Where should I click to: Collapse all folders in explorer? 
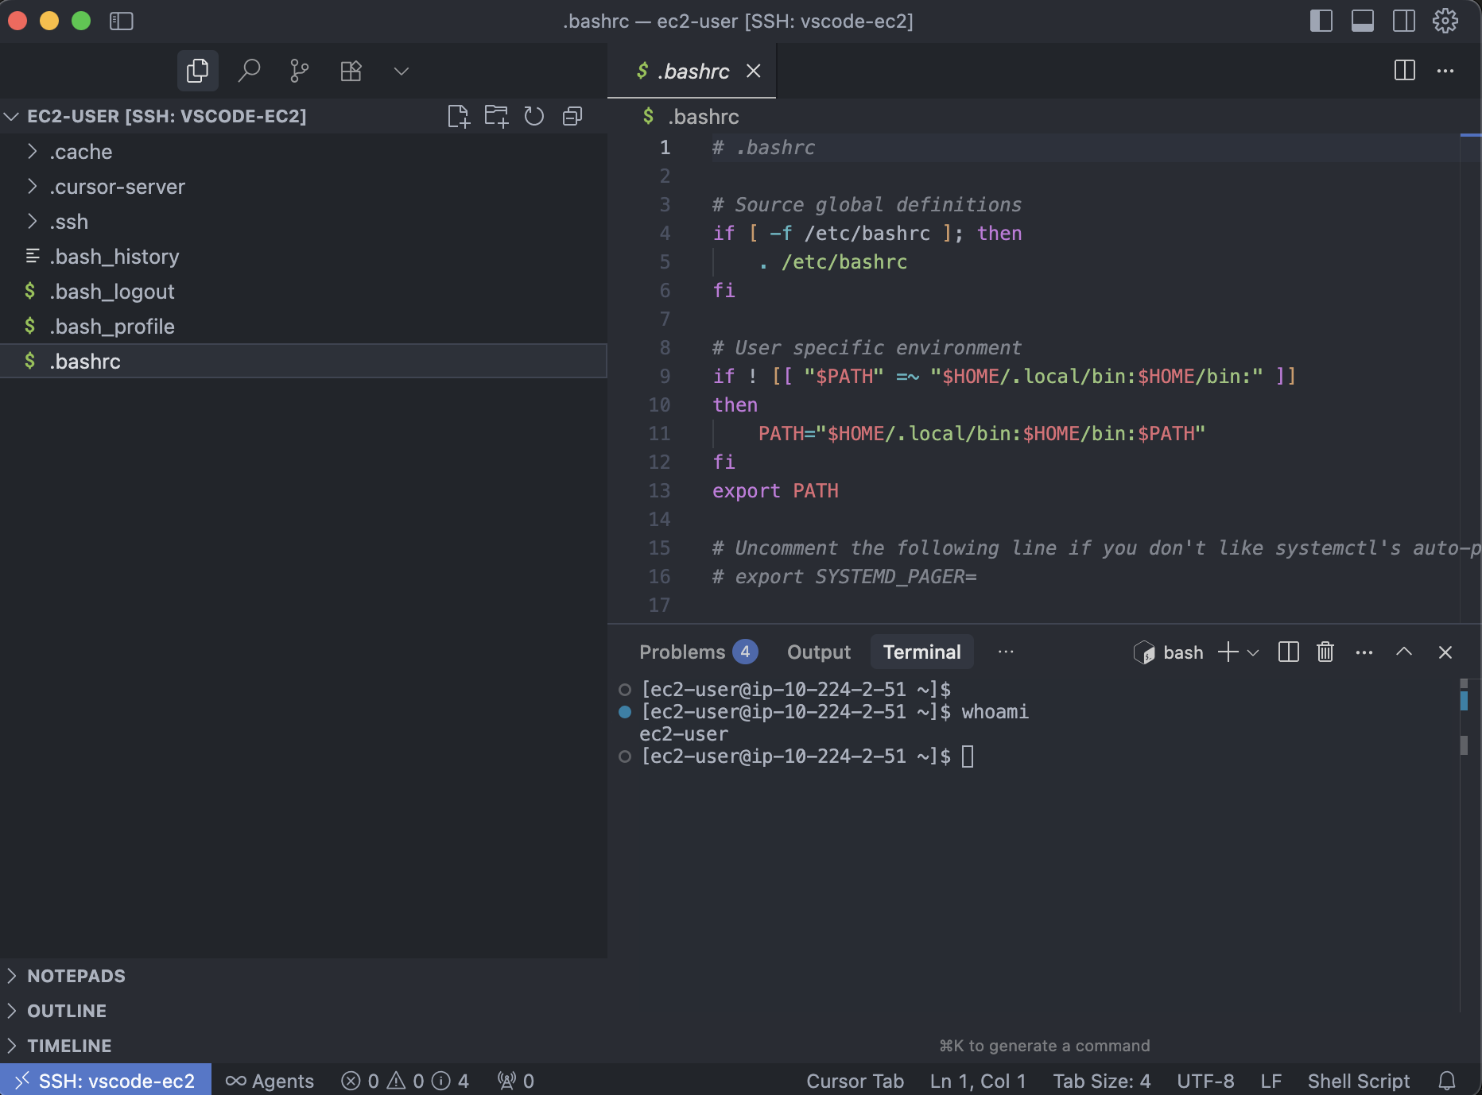(x=572, y=116)
